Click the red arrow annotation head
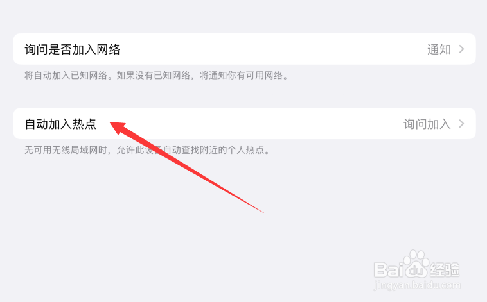The image size is (487, 302). point(118,128)
